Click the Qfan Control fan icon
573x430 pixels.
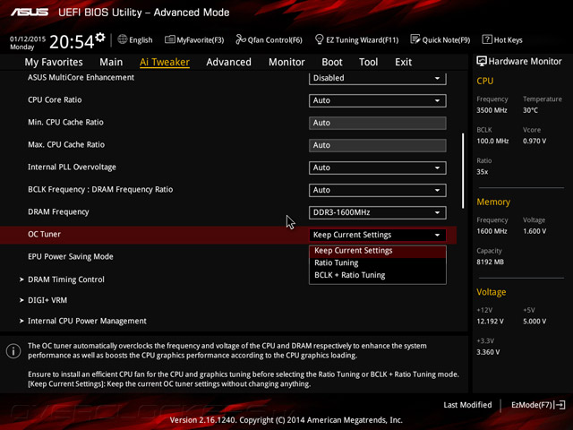tap(241, 39)
